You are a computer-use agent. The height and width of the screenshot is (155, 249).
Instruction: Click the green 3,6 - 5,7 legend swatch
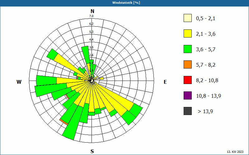[188, 49]
